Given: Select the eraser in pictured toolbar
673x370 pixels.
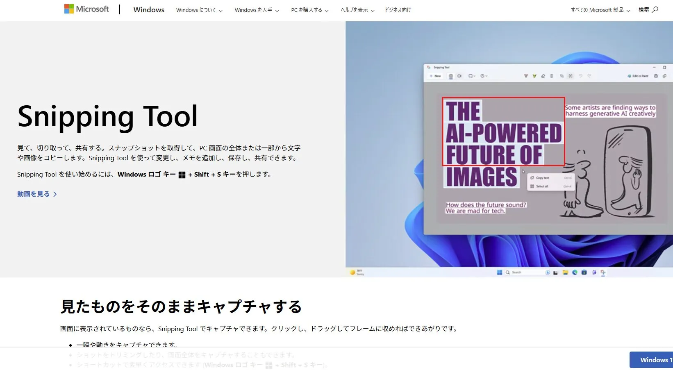Looking at the screenshot, I should (543, 76).
